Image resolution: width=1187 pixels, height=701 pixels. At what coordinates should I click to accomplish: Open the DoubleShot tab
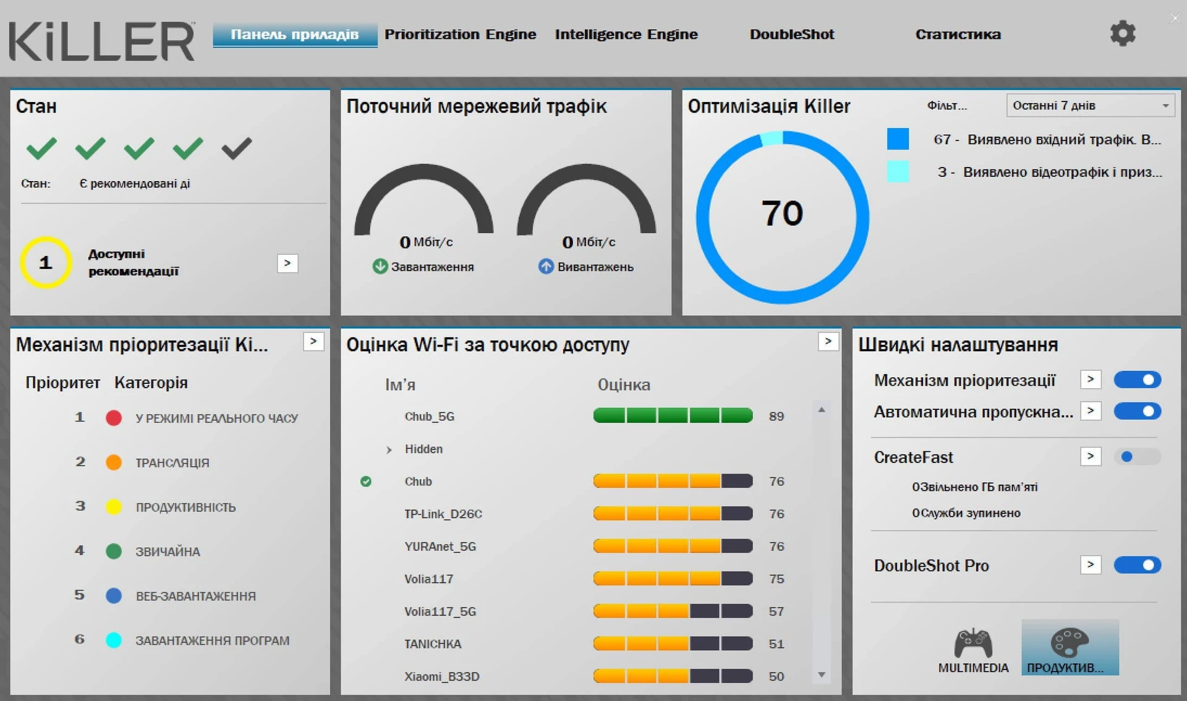click(792, 35)
